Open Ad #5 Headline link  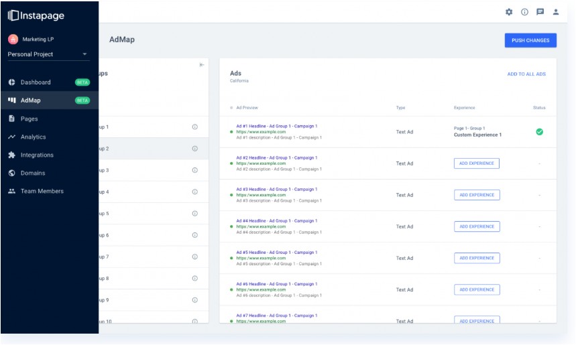pos(277,253)
